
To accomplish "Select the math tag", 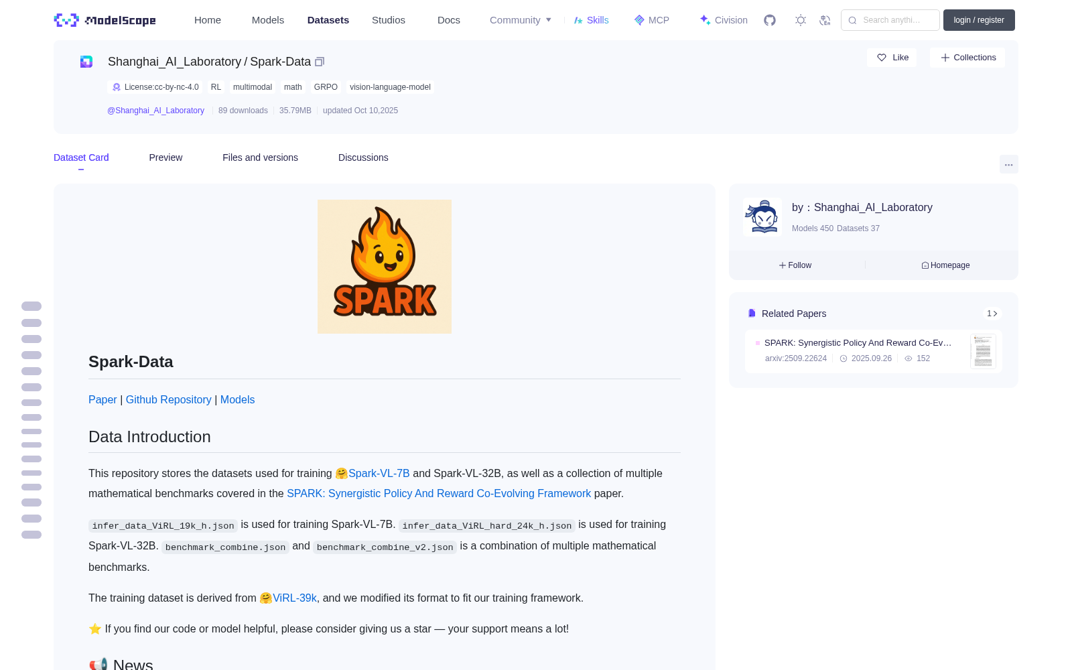I will (293, 87).
